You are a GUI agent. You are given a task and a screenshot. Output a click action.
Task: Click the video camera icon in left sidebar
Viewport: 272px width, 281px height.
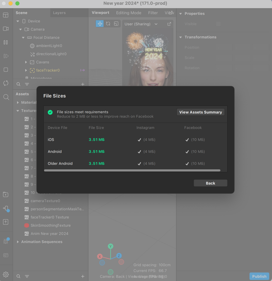[x=6, y=29]
